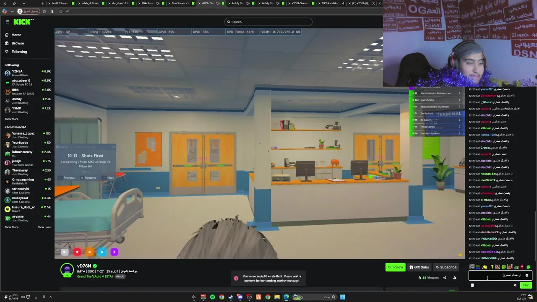Screen dimensions: 537x302
Task: Click the purple overlay icon on stream
Action: point(114,252)
